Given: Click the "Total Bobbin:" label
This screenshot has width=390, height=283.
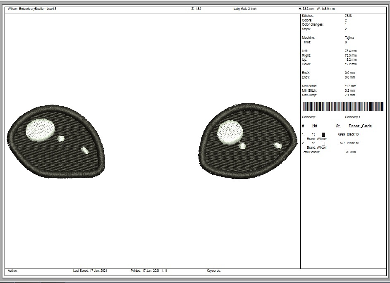Looking at the screenshot, I should coord(311,152).
